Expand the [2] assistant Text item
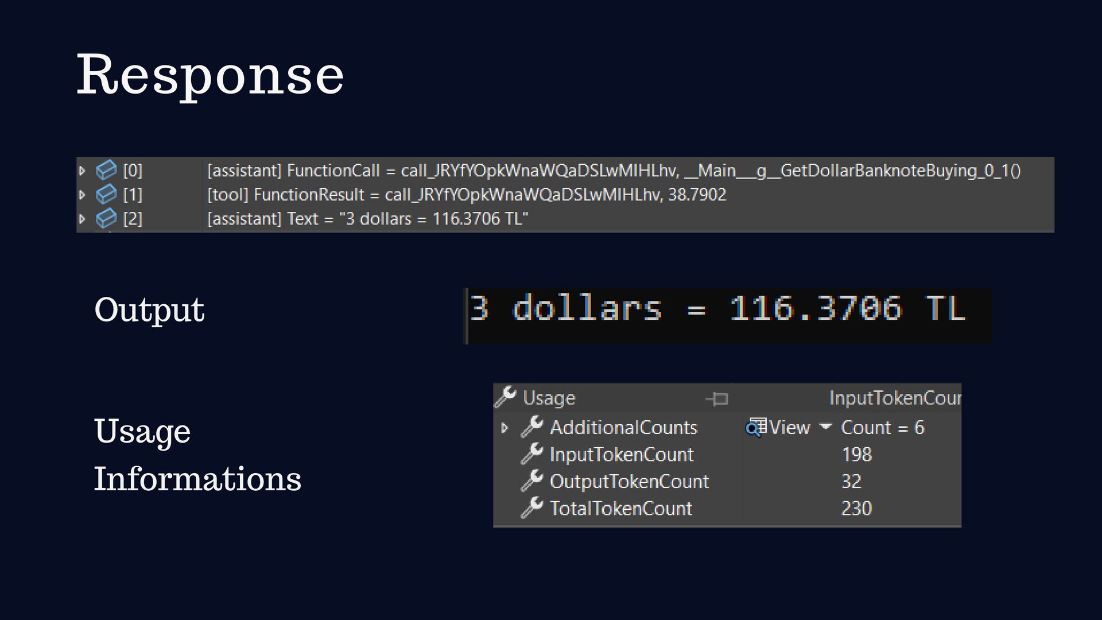The width and height of the screenshot is (1102, 620). tap(82, 219)
